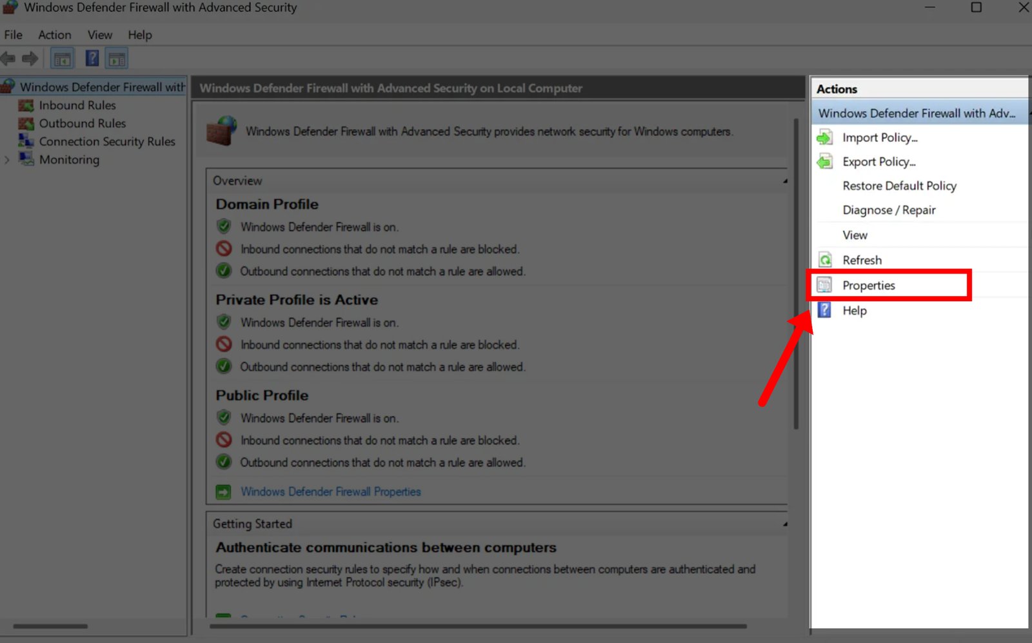Viewport: 1032px width, 643px height.
Task: Click the Back arrow toolbar icon
Action: click(8, 59)
